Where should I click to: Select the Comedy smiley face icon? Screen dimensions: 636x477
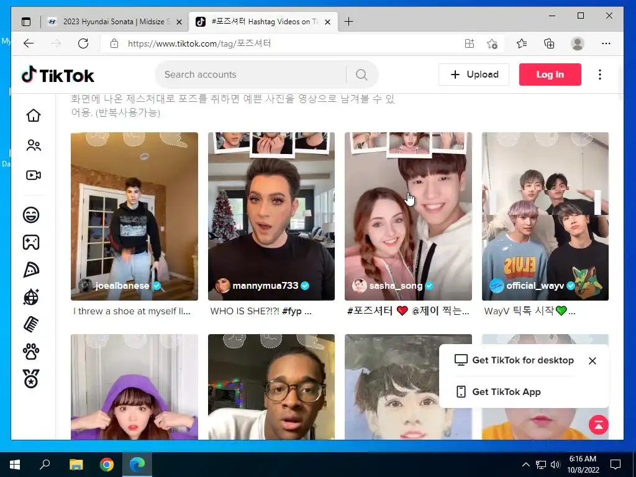point(31,214)
